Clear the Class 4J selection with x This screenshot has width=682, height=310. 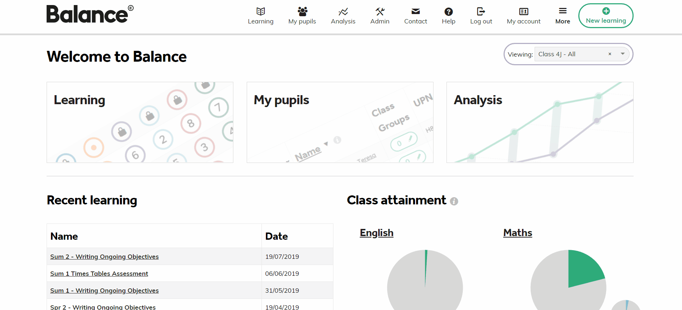[x=610, y=54]
